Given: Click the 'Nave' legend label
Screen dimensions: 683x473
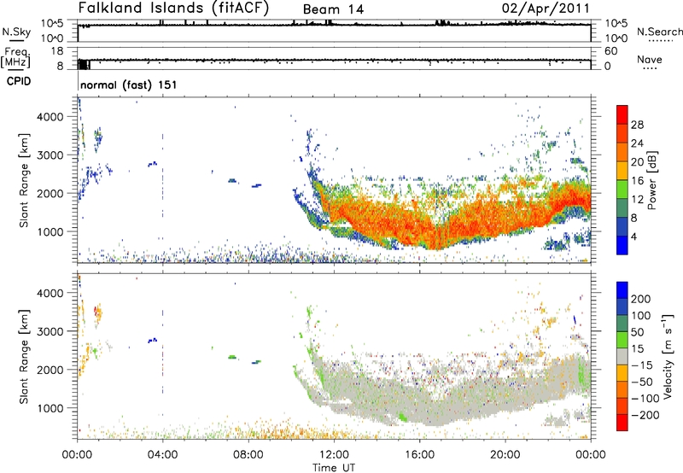Looking at the screenshot, I should click(x=650, y=59).
